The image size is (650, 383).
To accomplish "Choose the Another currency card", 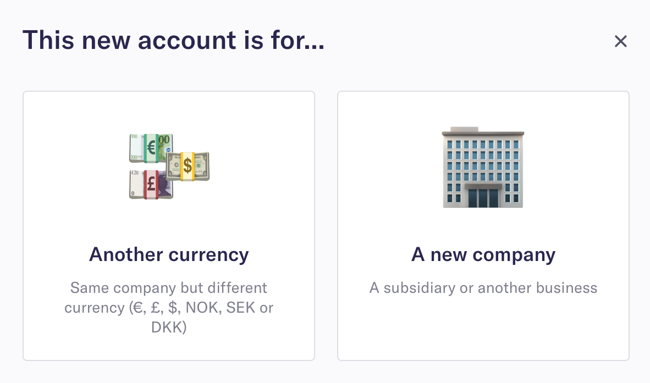I will [x=169, y=226].
